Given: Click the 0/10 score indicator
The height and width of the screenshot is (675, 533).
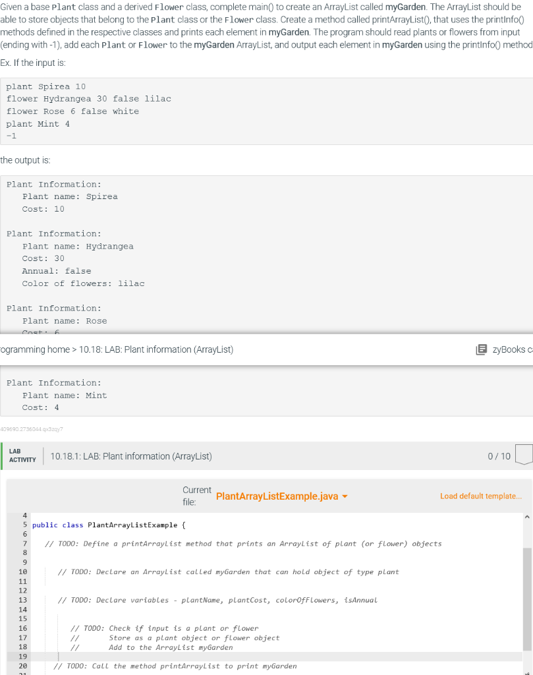Looking at the screenshot, I should [x=499, y=456].
